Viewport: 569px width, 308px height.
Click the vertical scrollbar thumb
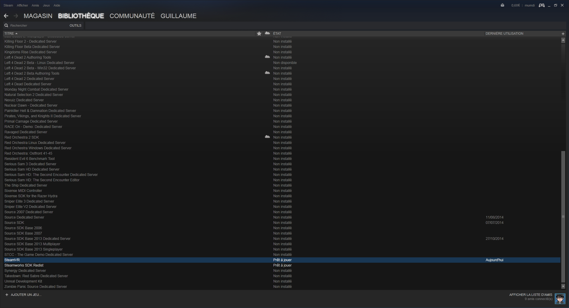coord(563,217)
